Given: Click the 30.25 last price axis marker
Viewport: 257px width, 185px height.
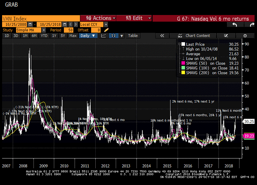Looking at the screenshot, I should pos(249,121).
